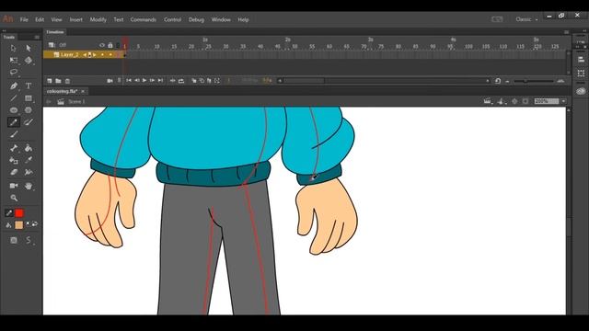
Task: Close the colouring.fla document tab
Action: (x=83, y=91)
